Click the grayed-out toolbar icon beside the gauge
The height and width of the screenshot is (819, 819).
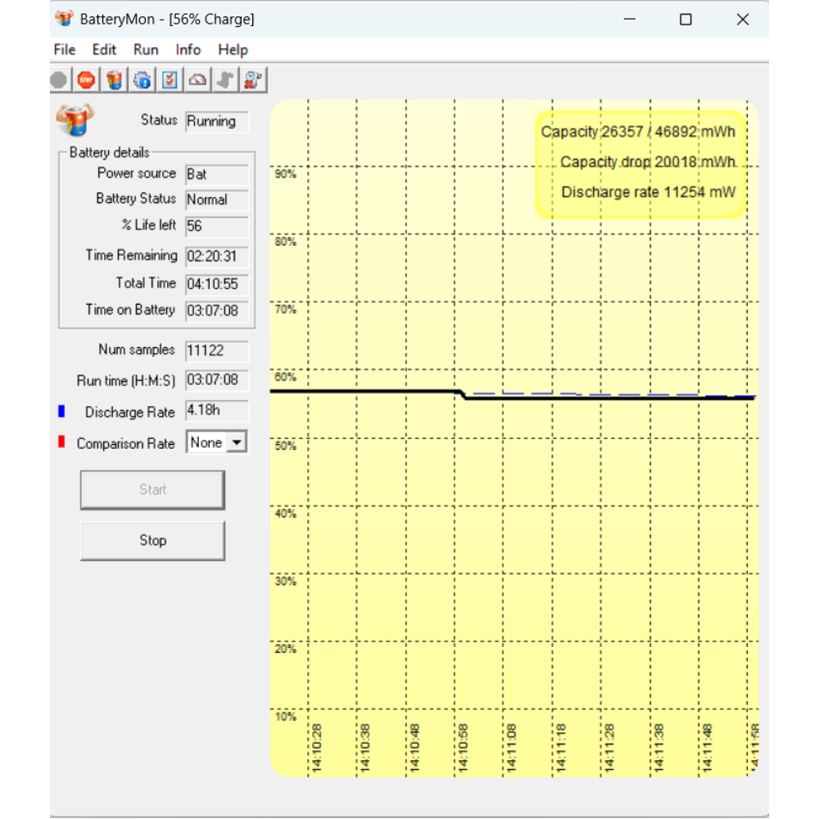(x=225, y=79)
